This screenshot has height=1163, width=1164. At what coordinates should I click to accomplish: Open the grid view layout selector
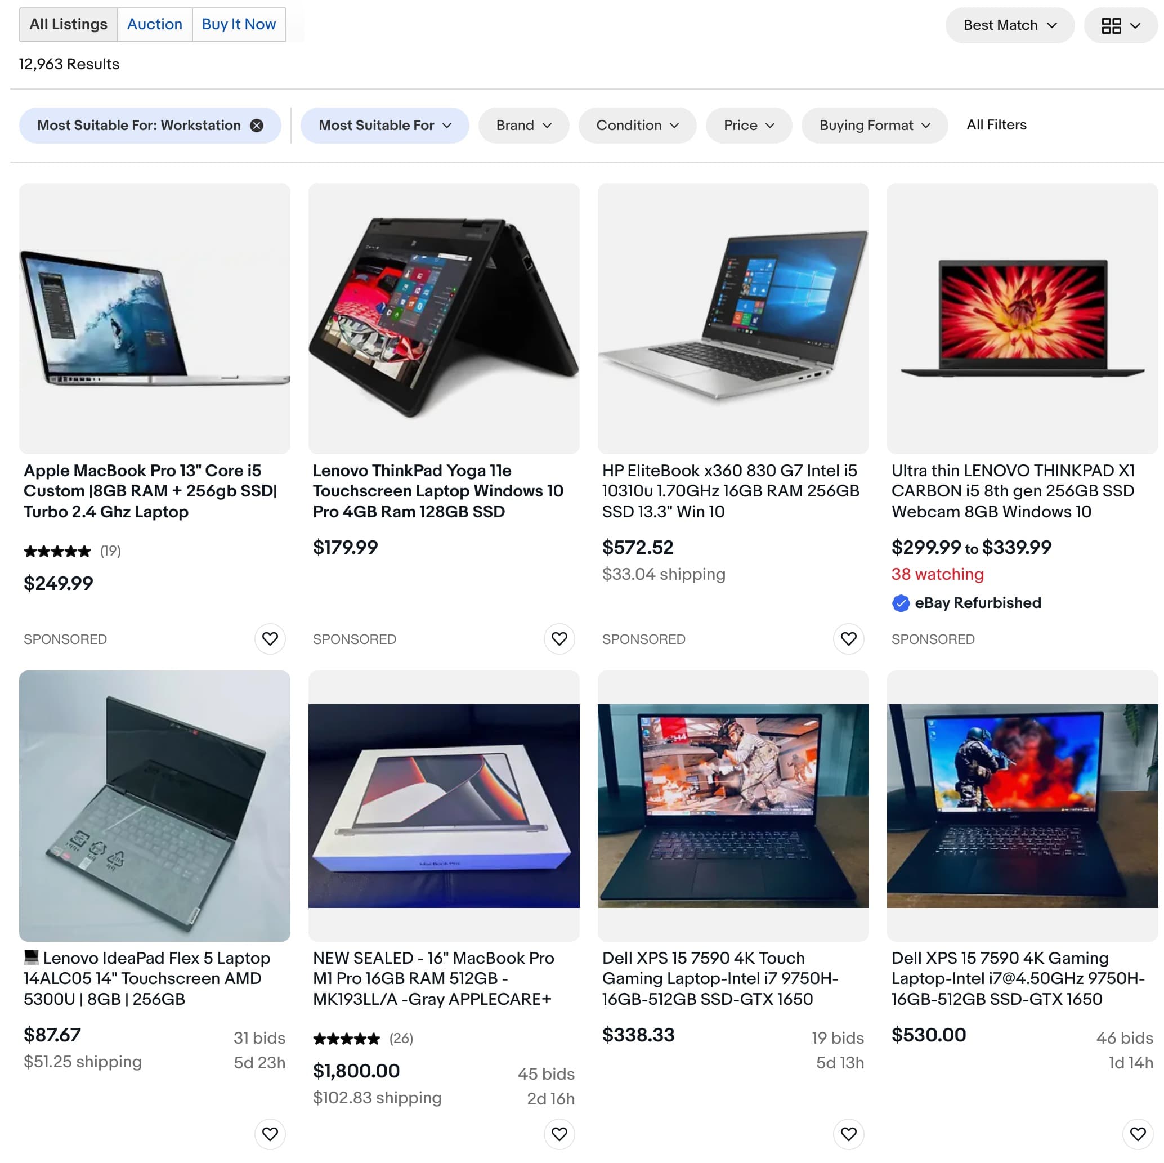tap(1121, 25)
